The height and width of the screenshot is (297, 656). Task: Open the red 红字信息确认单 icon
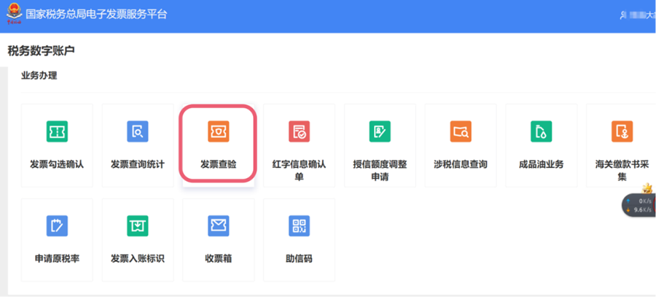tap(299, 131)
